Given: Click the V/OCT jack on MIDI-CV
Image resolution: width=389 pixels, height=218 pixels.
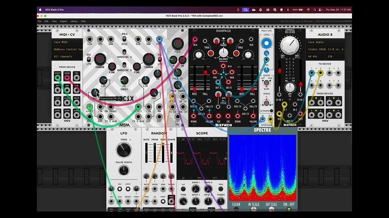Looking at the screenshot, I should click(x=57, y=78).
